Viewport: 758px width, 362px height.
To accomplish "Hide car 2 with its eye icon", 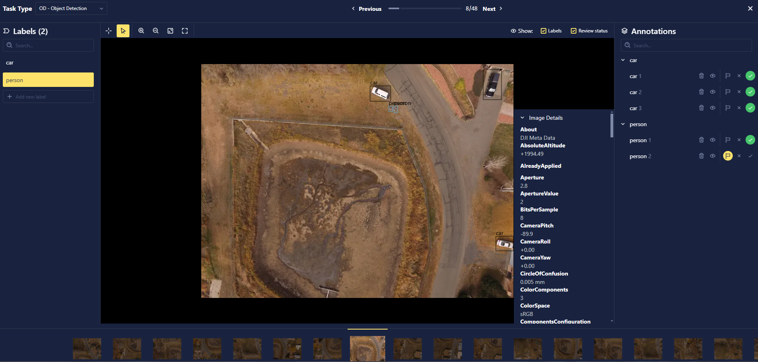I will pyautogui.click(x=713, y=92).
